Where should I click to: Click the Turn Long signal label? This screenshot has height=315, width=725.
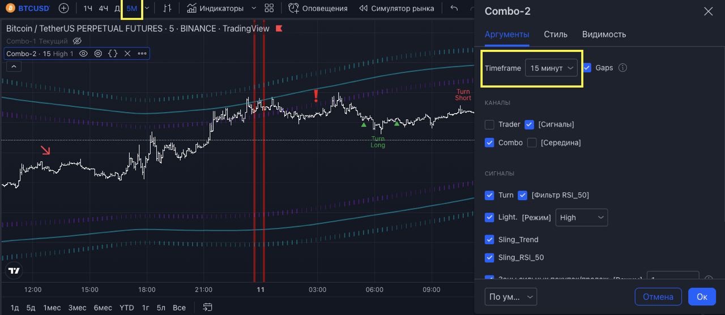378,142
